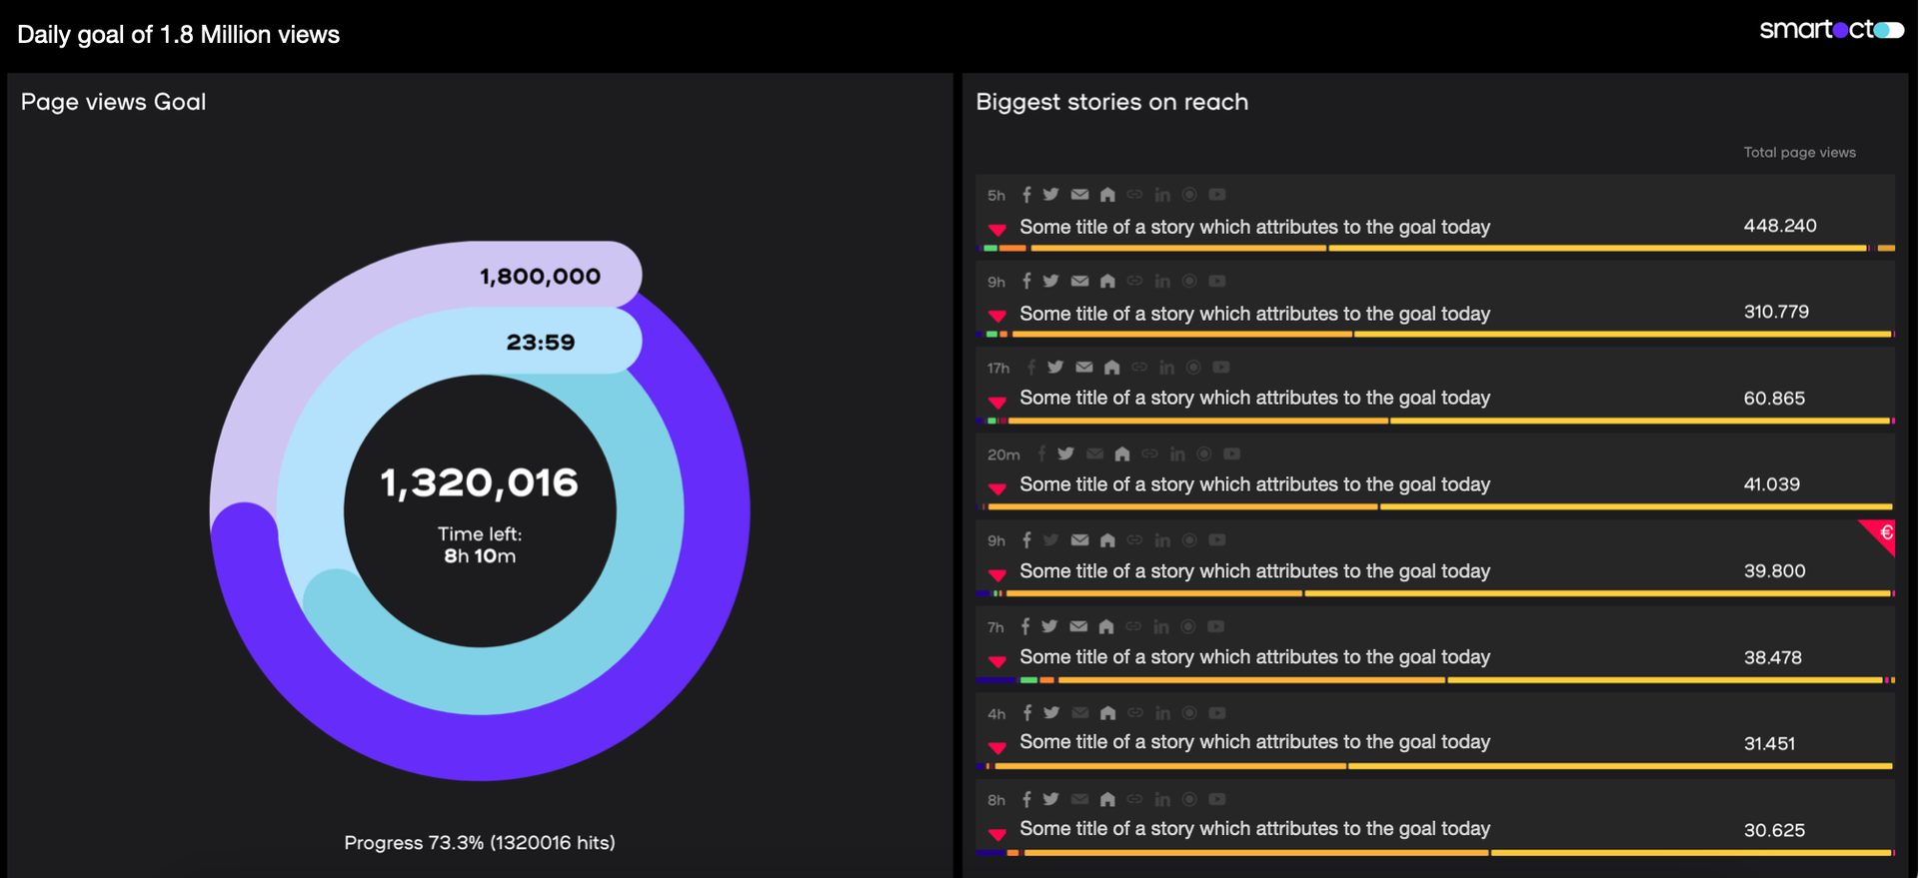Click the "Biggest stories on reach" panel title
Image resolution: width=1919 pixels, height=878 pixels.
[1111, 102]
